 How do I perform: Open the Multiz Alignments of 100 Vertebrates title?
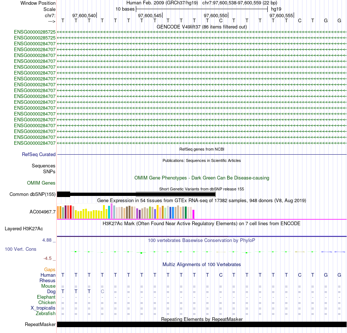pos(202,265)
